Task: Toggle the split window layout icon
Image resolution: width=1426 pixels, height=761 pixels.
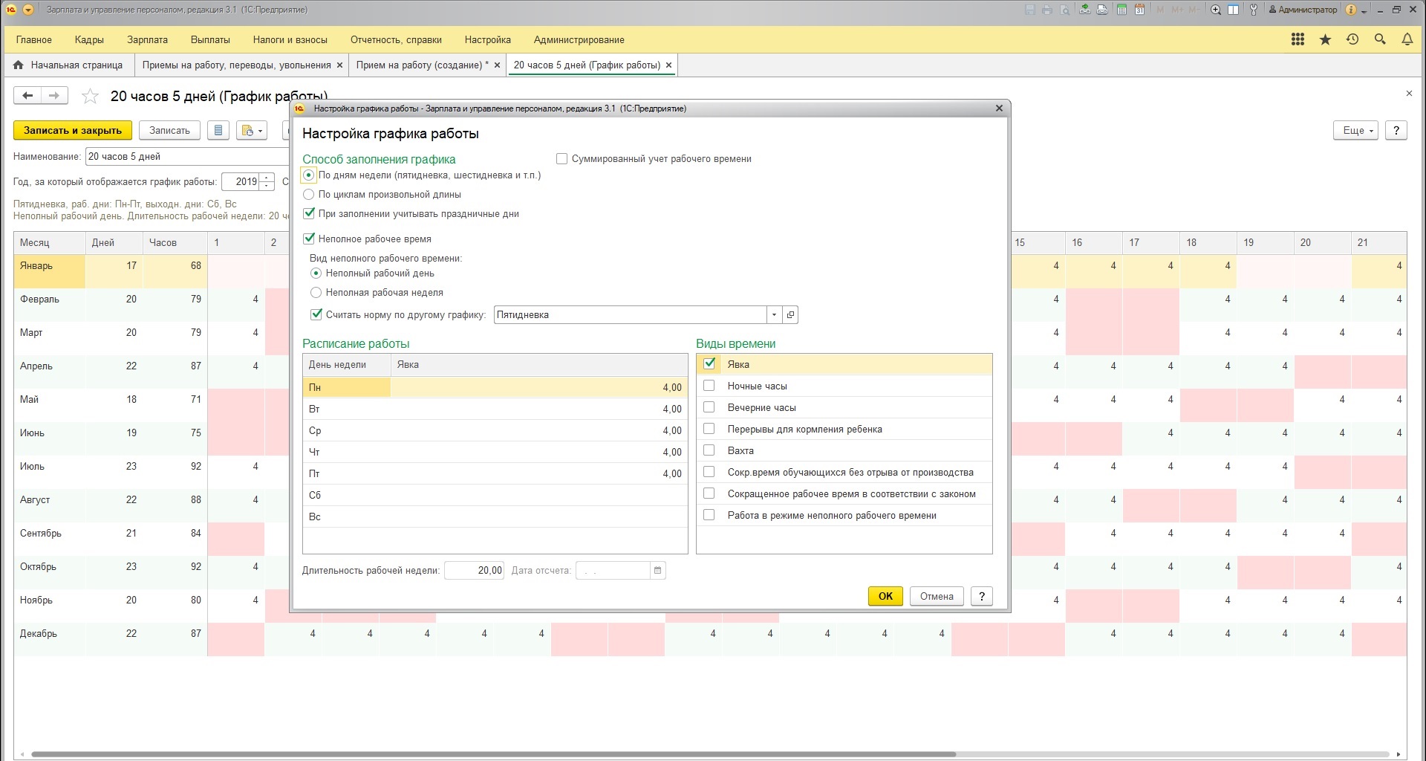Action: pos(1234,10)
